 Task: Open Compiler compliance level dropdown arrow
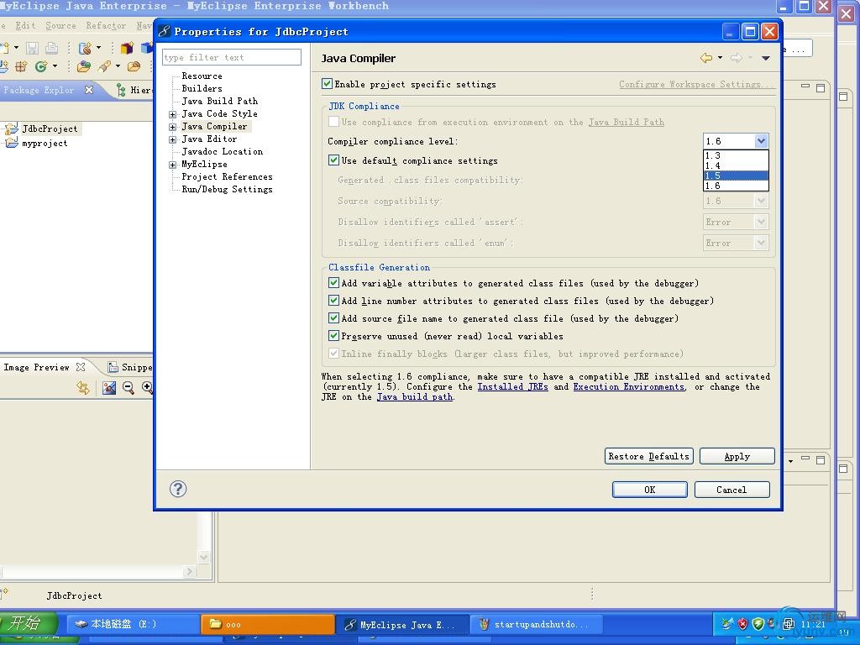pyautogui.click(x=761, y=141)
